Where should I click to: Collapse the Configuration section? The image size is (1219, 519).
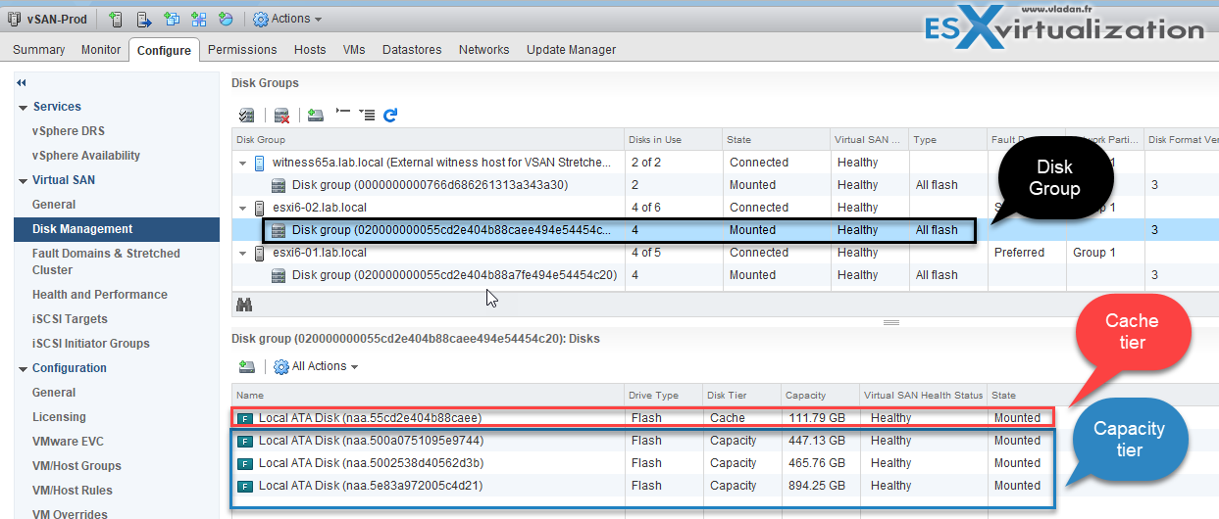[24, 369]
